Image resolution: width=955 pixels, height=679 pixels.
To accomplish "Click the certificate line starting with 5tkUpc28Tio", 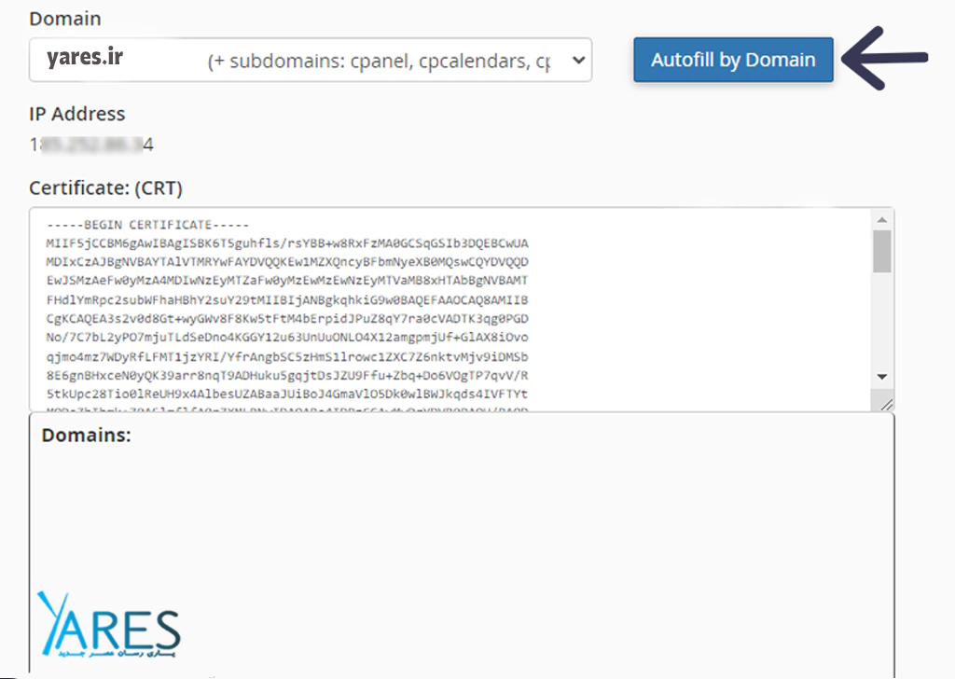I will [x=287, y=394].
